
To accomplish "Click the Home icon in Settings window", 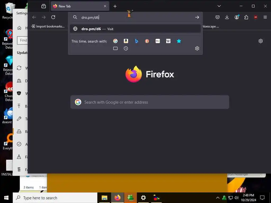I will (19, 28).
